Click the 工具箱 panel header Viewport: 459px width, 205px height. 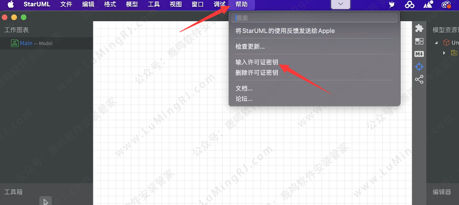(13, 192)
